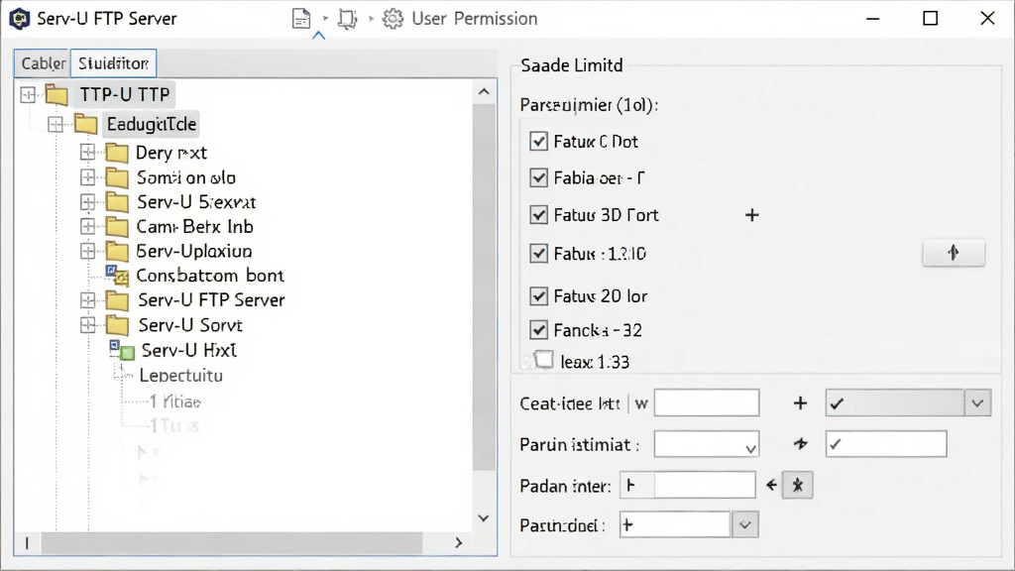Toggle the Fatux C Dot checkbox
Image resolution: width=1015 pixels, height=571 pixels.
click(538, 141)
